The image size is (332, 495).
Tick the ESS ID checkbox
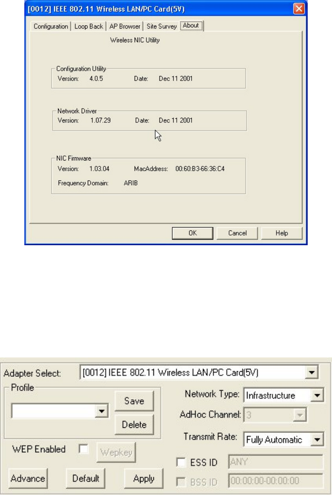(181, 462)
